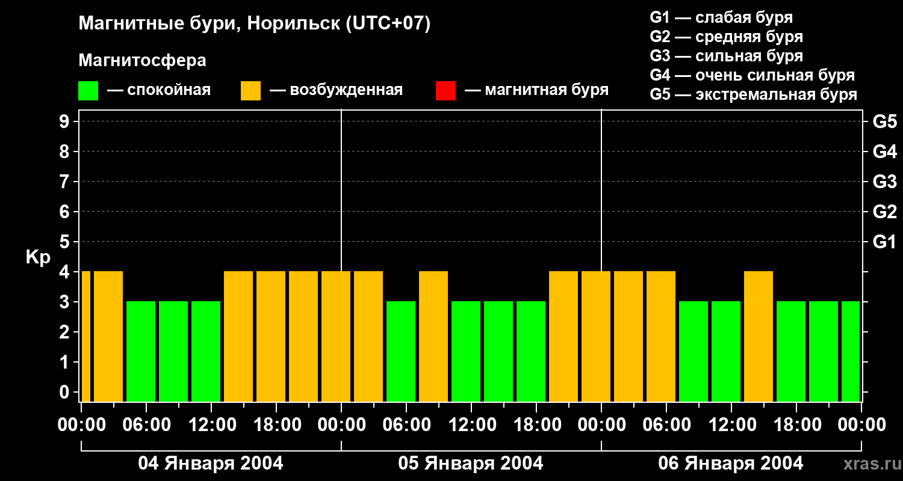
Task: Open the xras.ru watermark link
Action: [870, 464]
